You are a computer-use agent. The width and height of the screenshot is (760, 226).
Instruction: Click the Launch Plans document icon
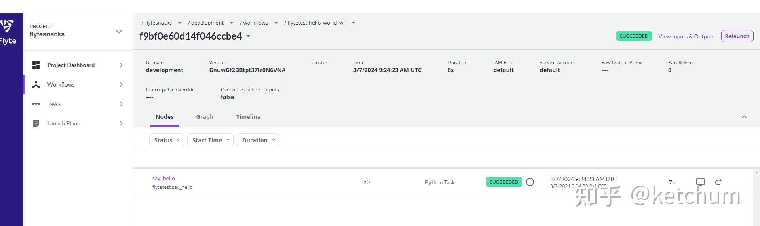point(36,123)
